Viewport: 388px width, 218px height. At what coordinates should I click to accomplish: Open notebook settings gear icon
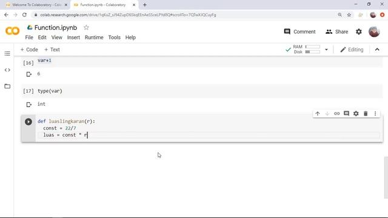pos(359,31)
